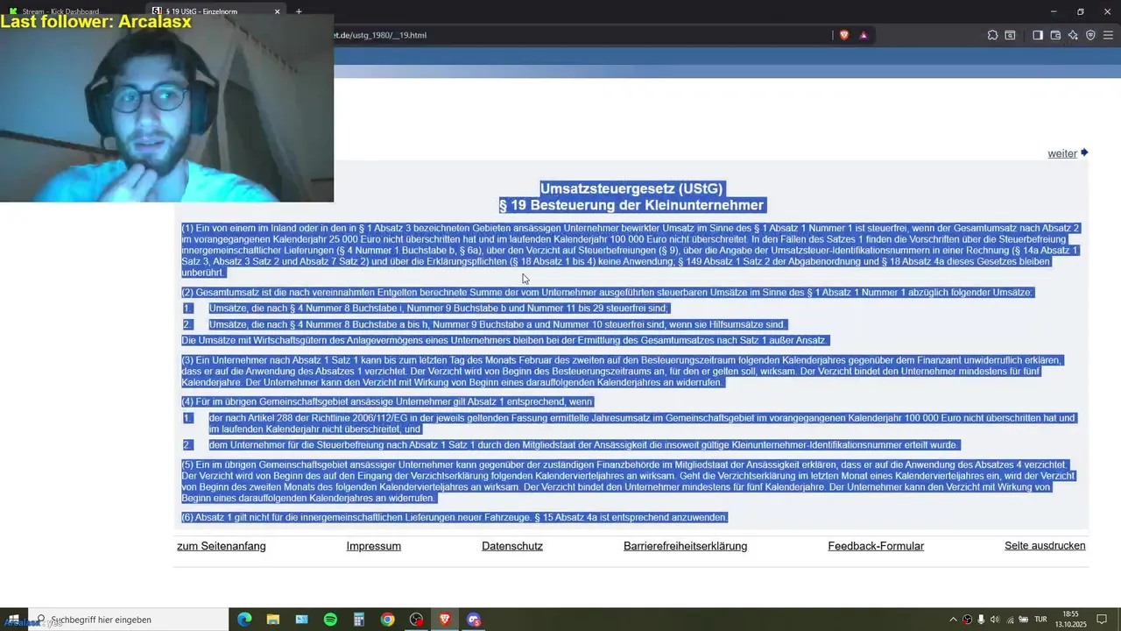Expand hidden system tray icons chevron

point(954,620)
